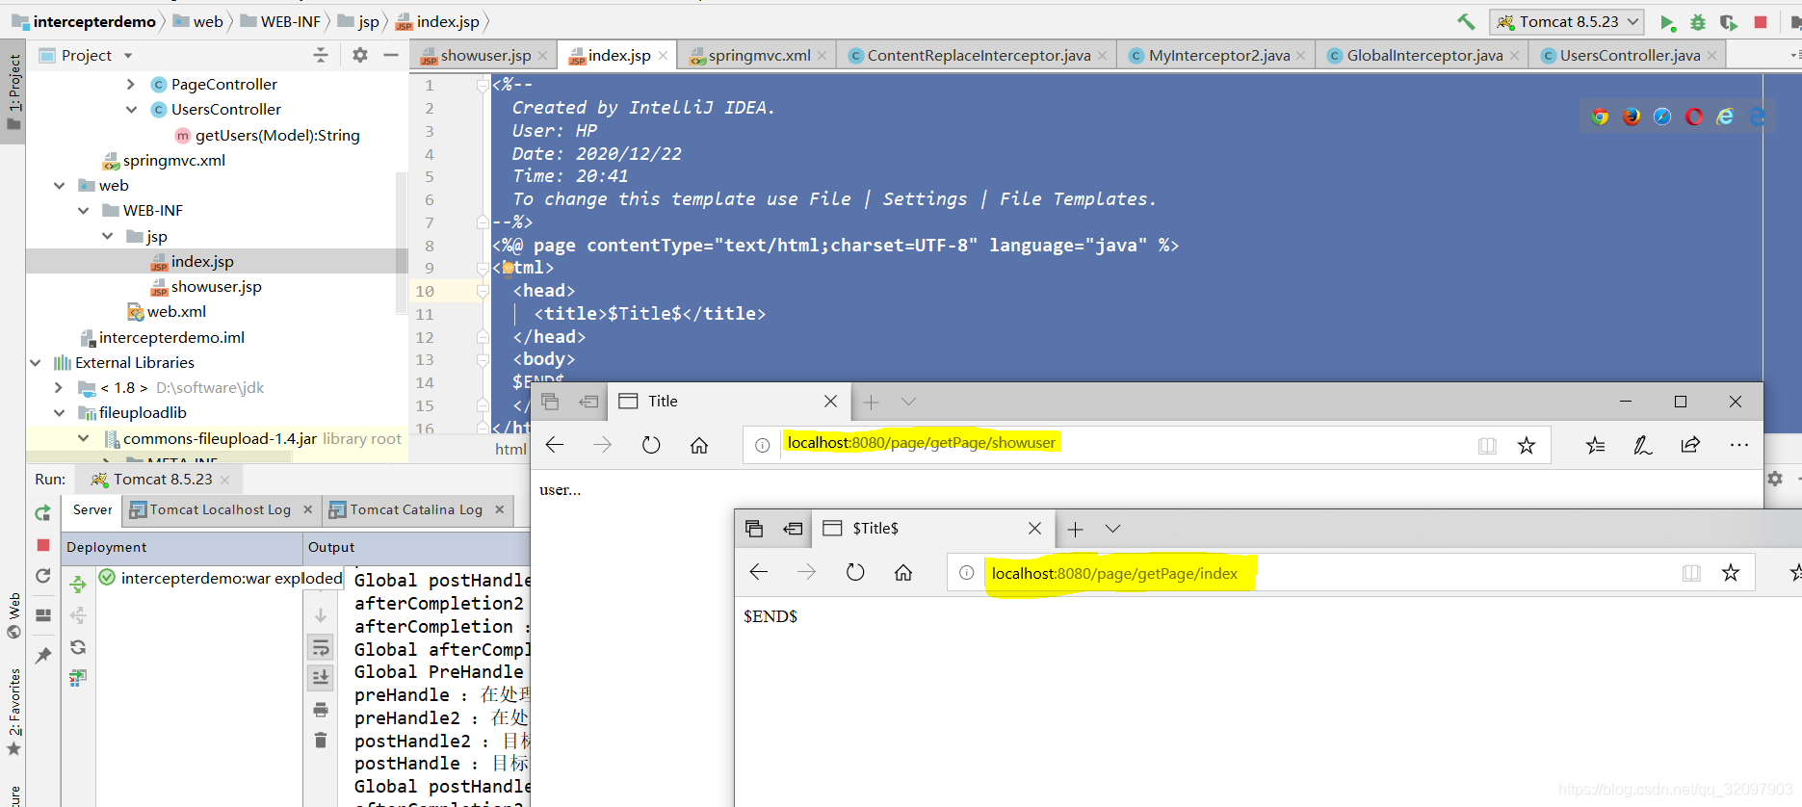Screen dimensions: 1802x807
Task: Open in Firefox browser icon in editor
Action: click(1632, 117)
